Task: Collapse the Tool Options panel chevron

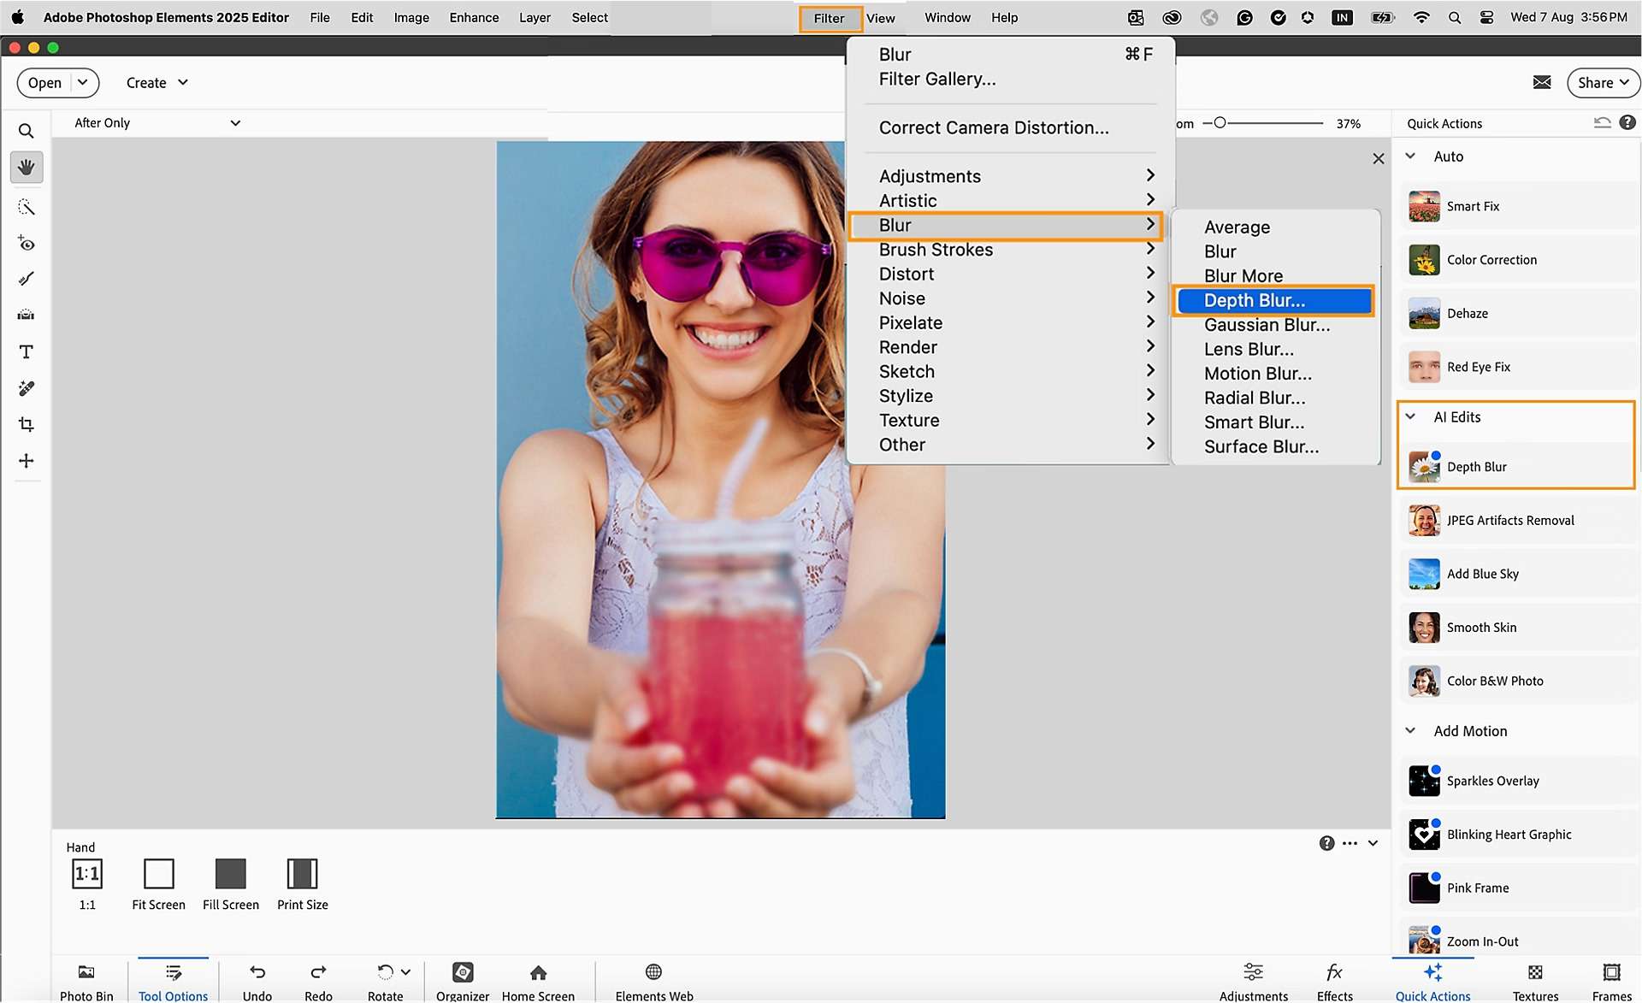Action: pos(1373,843)
